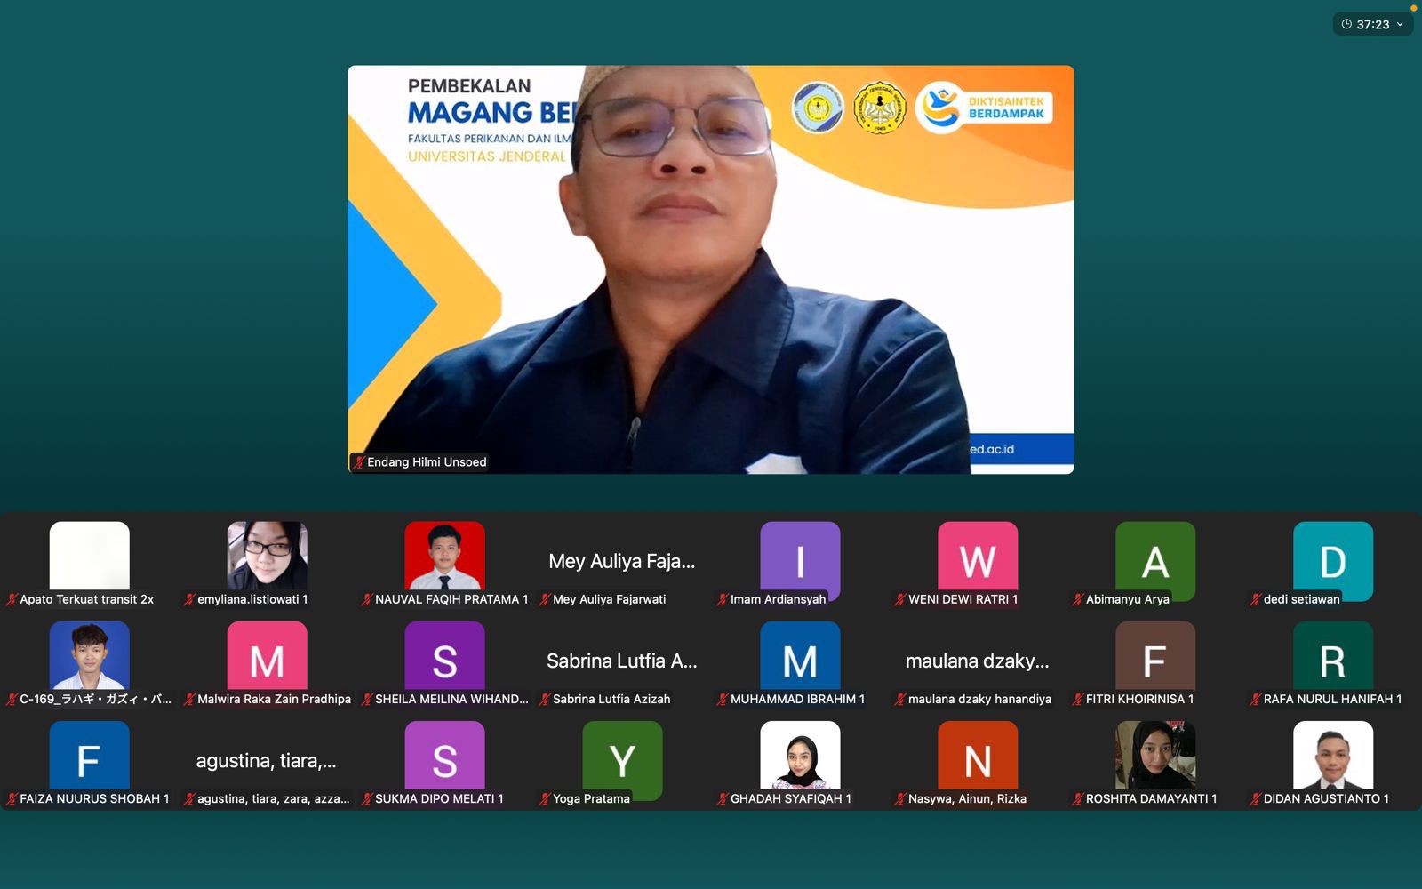Click muted mic icon next to Yoga Pratama
The width and height of the screenshot is (1422, 889).
tap(545, 799)
